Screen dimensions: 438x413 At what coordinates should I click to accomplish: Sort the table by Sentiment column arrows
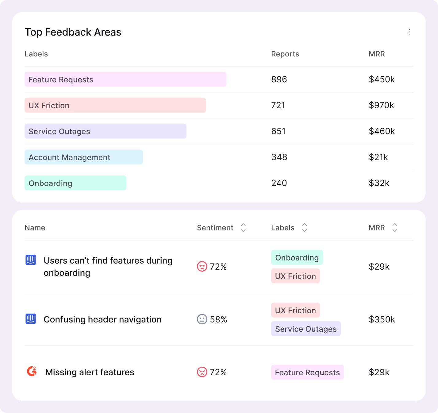click(243, 228)
